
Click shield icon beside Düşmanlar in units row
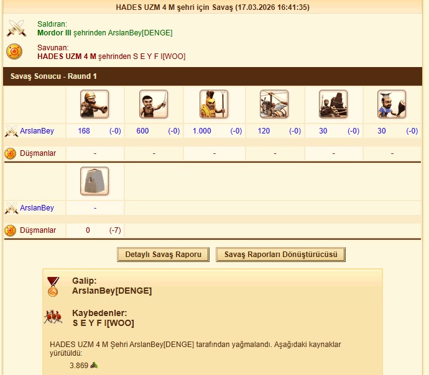click(x=11, y=153)
